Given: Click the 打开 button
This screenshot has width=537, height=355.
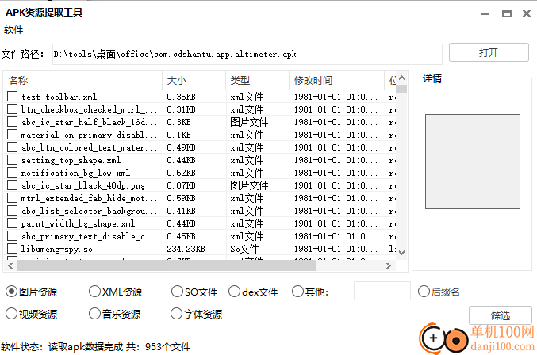Looking at the screenshot, I should tap(489, 52).
